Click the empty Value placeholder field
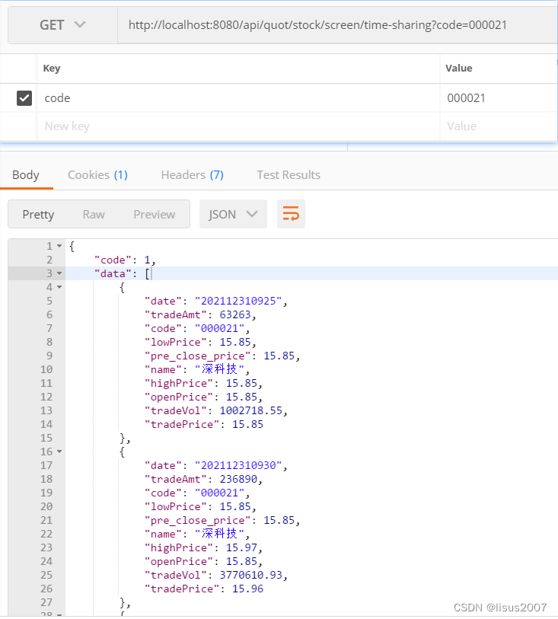 pos(499,126)
